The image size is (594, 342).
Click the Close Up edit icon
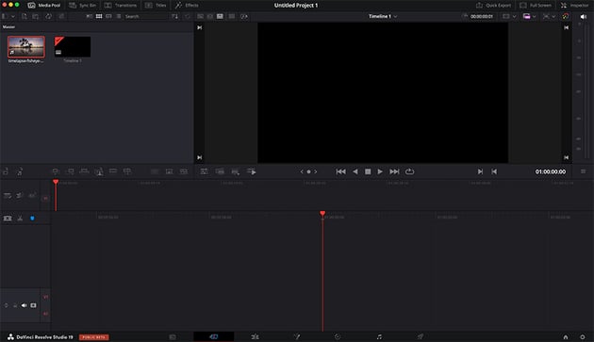pos(99,172)
